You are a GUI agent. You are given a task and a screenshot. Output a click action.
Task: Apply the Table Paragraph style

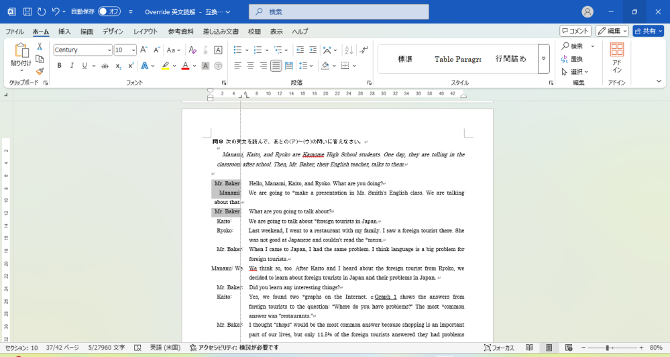coord(457,59)
